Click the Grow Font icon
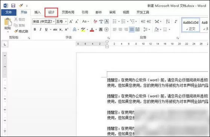The width and height of the screenshot is (210, 137). 71,21
